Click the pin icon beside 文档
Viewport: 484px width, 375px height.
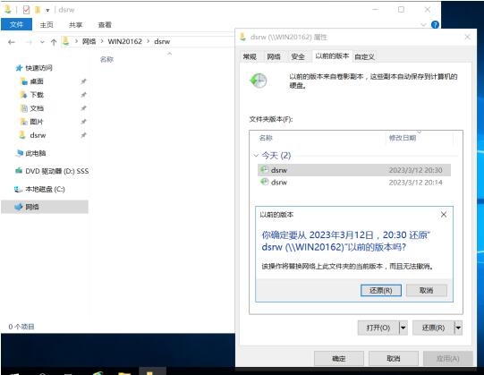(83, 108)
